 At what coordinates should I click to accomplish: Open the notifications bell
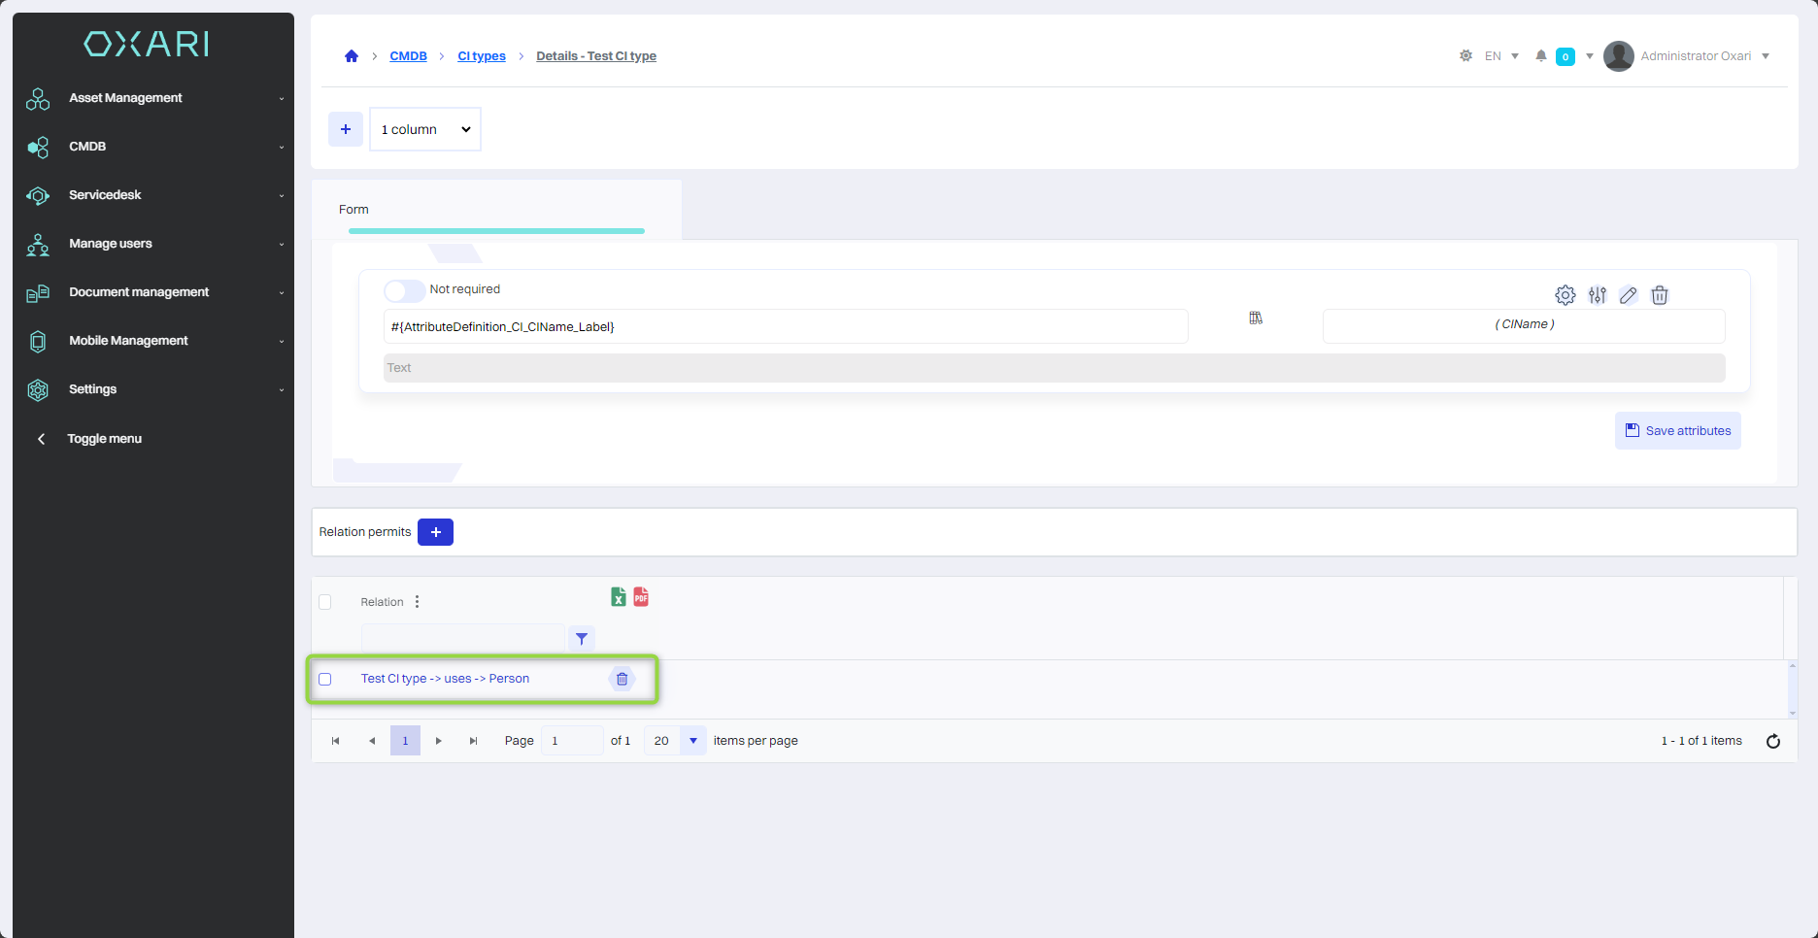[x=1540, y=56]
